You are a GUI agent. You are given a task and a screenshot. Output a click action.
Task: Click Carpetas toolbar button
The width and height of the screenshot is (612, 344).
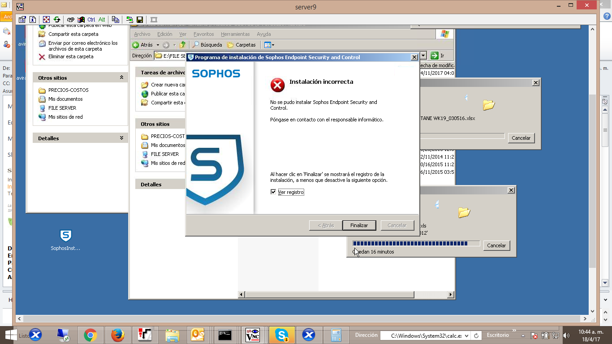(241, 45)
